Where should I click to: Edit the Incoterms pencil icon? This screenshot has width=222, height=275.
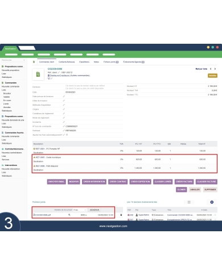pos(64,122)
